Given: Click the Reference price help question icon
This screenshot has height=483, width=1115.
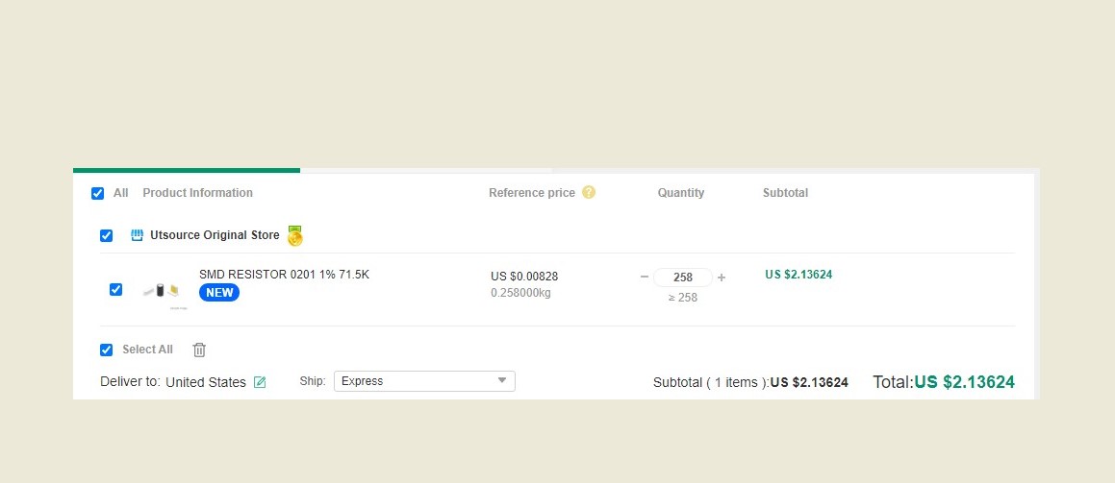Looking at the screenshot, I should 589,192.
